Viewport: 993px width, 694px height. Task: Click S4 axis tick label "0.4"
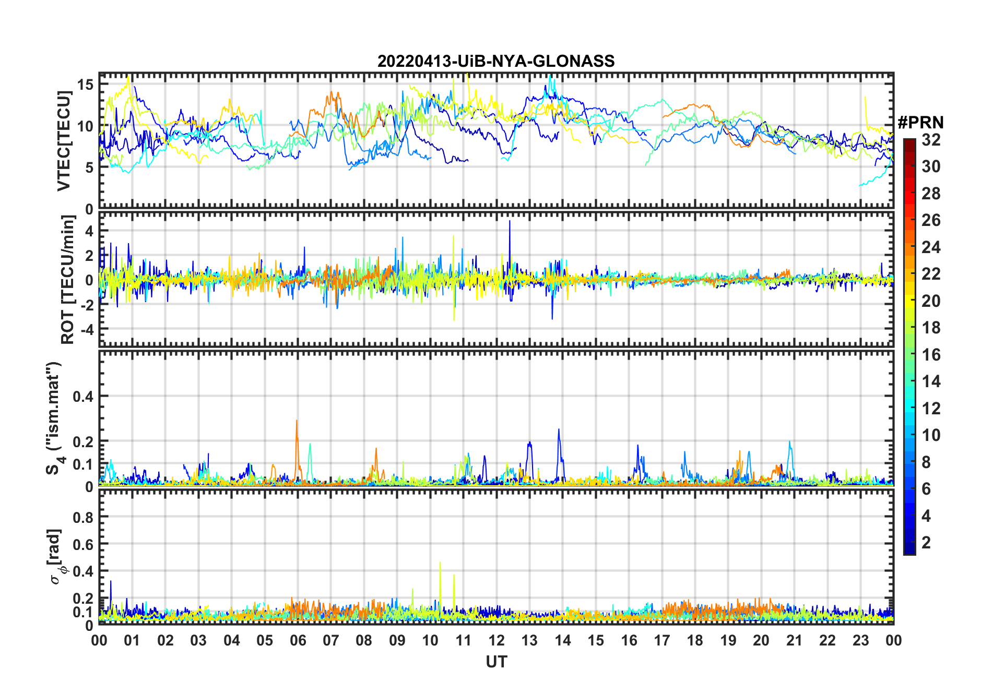[83, 397]
